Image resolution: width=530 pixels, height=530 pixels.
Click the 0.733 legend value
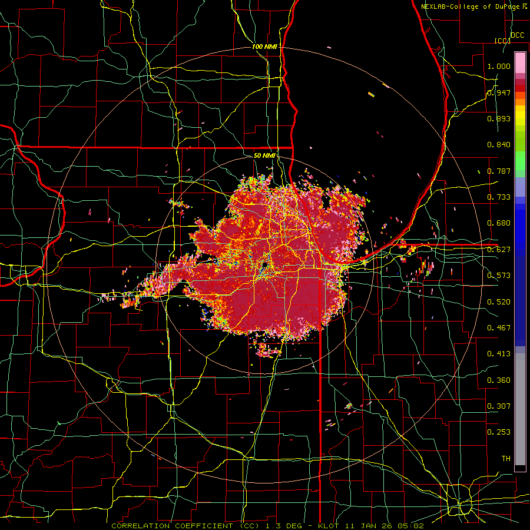499,197
